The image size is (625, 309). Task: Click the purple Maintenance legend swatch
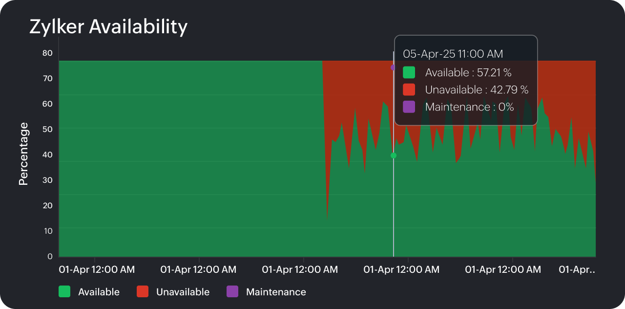point(232,291)
